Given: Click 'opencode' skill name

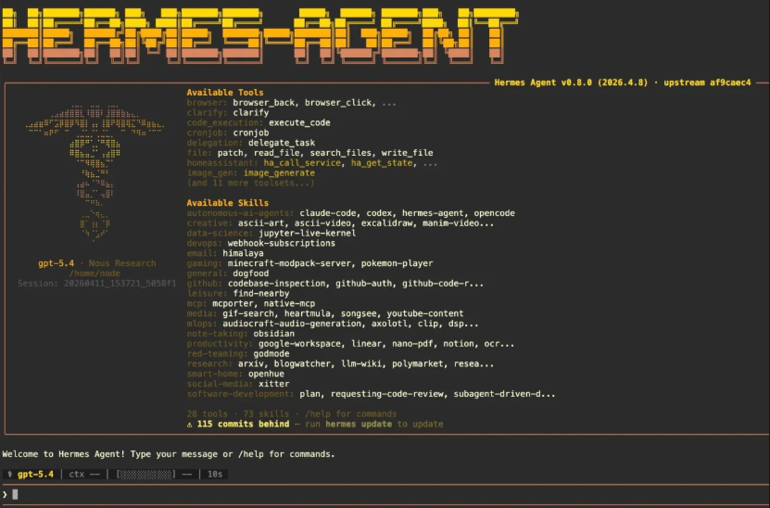Looking at the screenshot, I should (x=494, y=213).
